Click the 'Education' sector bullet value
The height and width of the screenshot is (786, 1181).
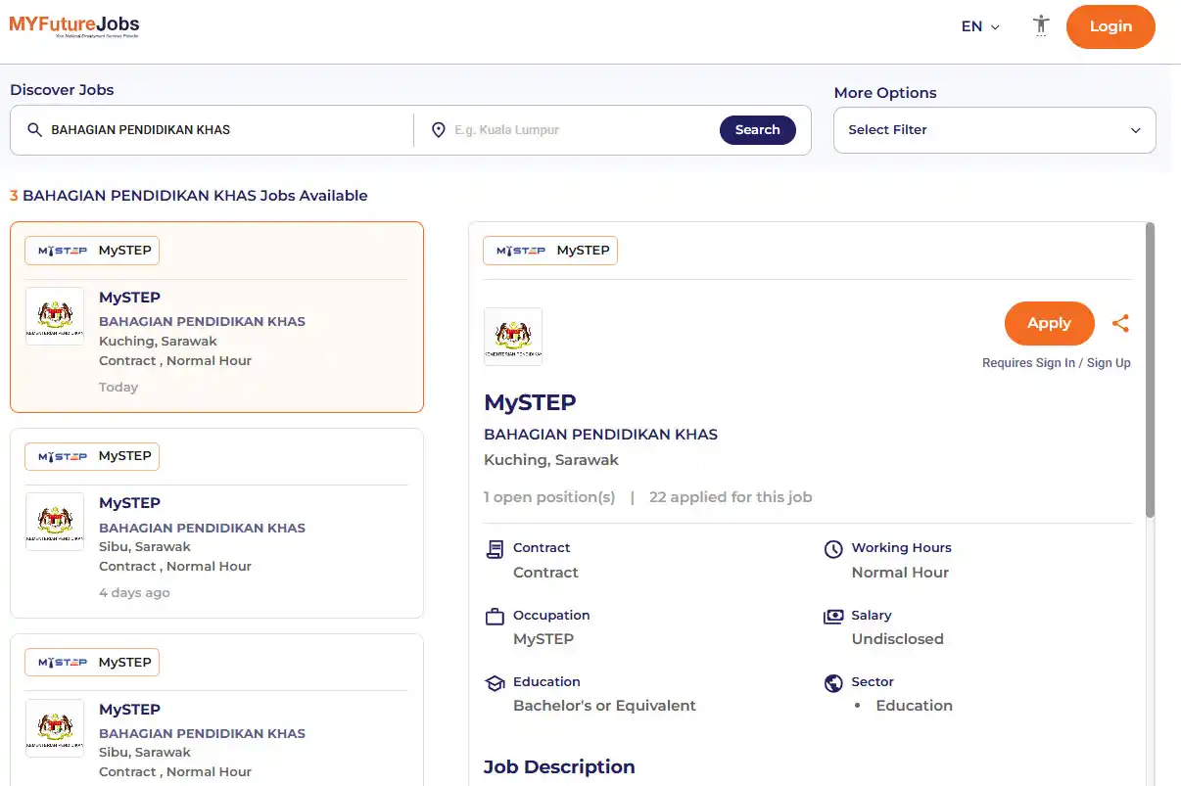click(x=915, y=706)
